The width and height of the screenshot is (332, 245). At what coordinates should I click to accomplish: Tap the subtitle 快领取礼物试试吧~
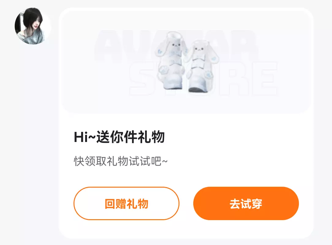(x=121, y=161)
